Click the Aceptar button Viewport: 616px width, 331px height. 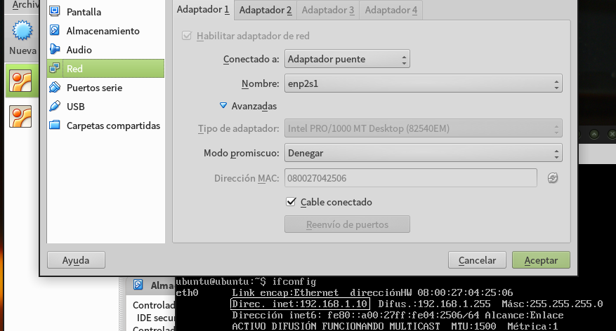pos(540,260)
